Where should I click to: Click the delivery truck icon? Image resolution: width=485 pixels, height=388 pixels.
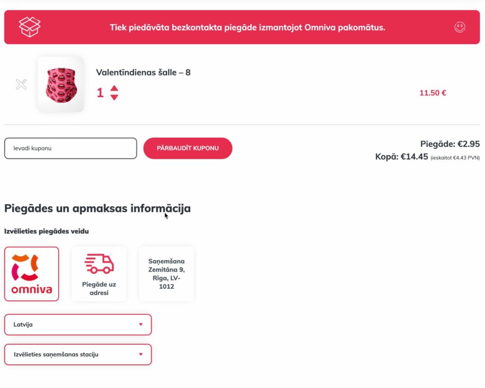[x=99, y=264]
